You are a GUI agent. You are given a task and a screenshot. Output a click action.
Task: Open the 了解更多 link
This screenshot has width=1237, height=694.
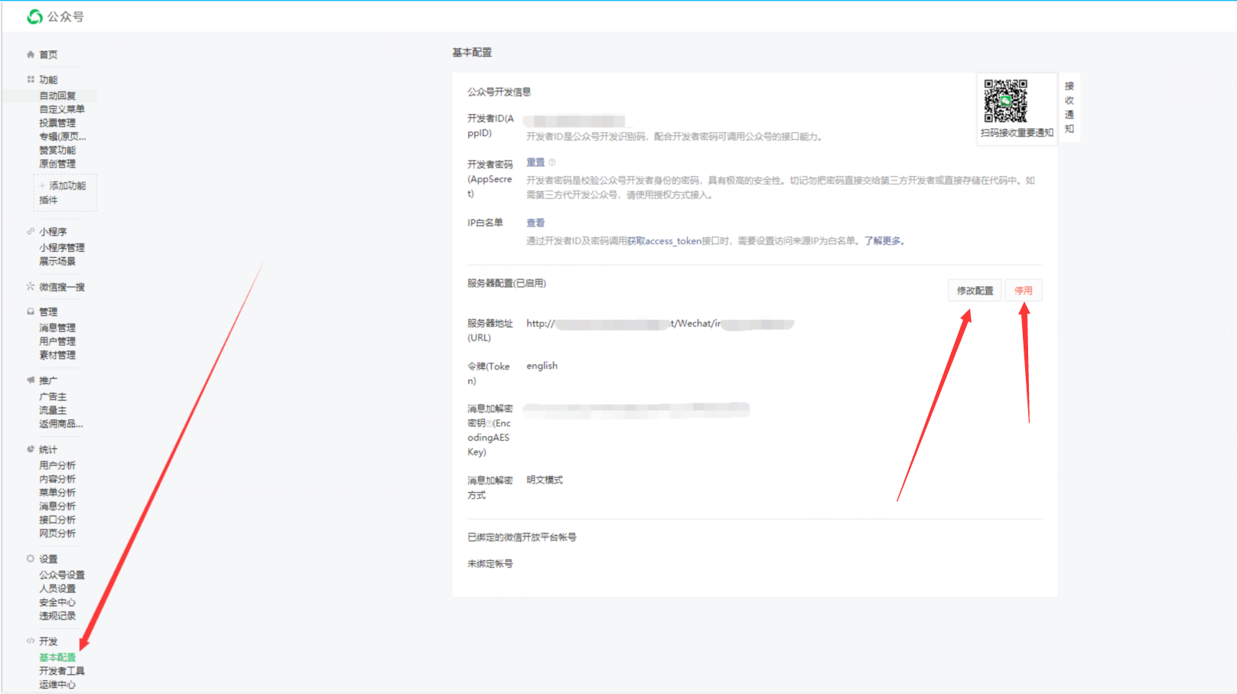tap(884, 241)
